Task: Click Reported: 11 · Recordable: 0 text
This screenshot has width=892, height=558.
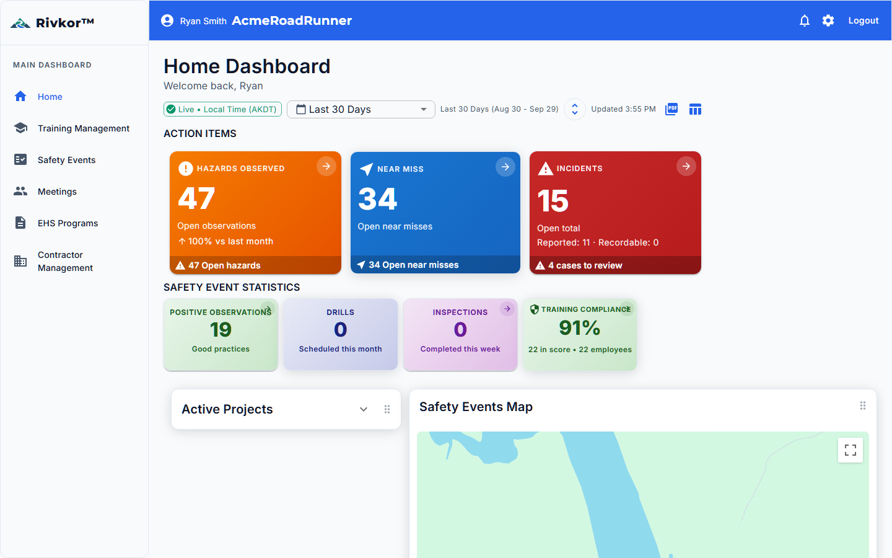Action: 598,242
